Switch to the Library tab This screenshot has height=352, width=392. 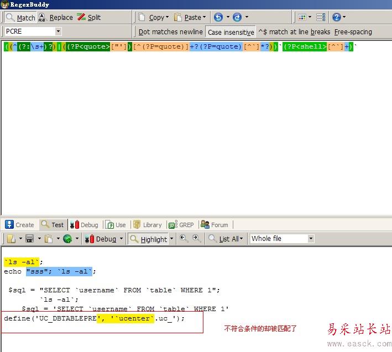[148, 224]
